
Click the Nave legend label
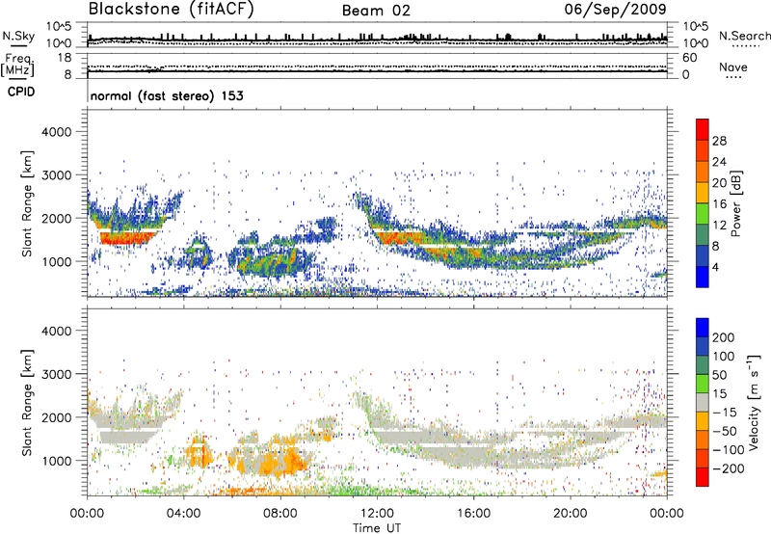[x=732, y=67]
